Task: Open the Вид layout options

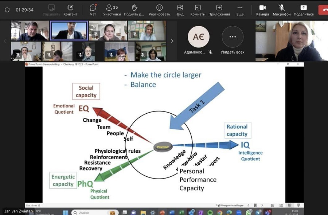Action: [180, 10]
